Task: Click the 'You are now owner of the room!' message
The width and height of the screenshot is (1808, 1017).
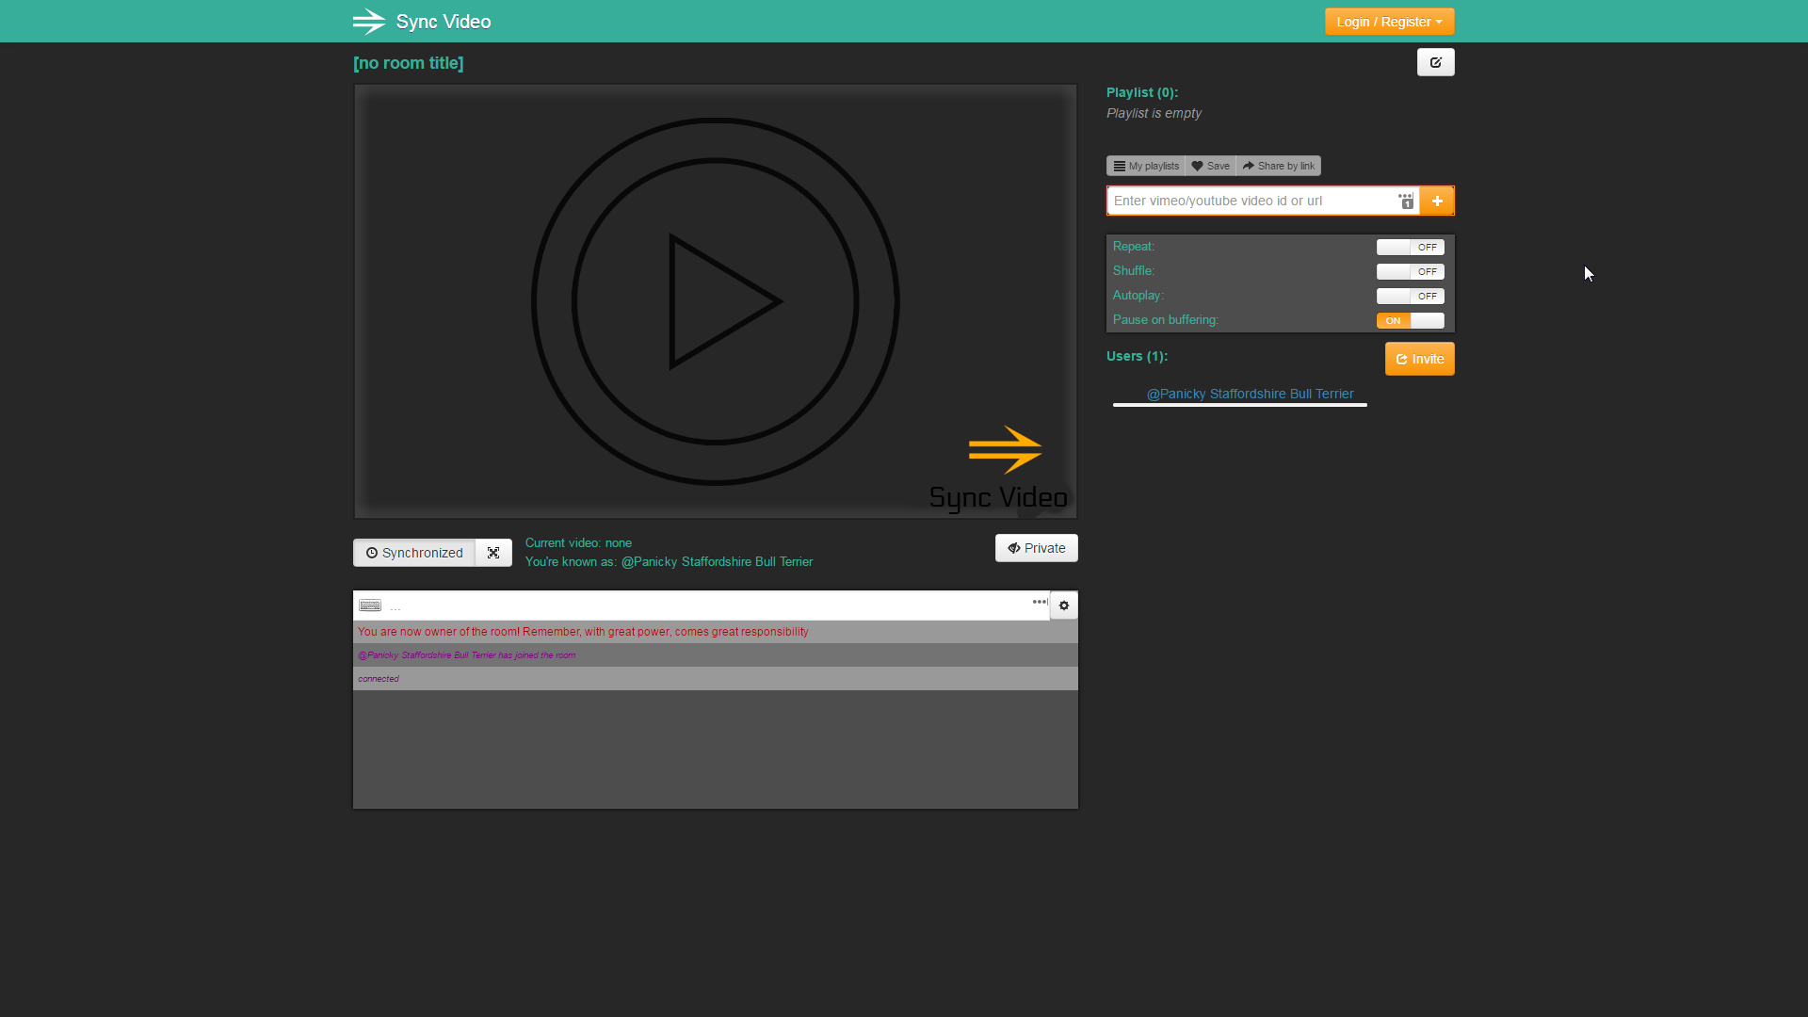Action: (583, 632)
